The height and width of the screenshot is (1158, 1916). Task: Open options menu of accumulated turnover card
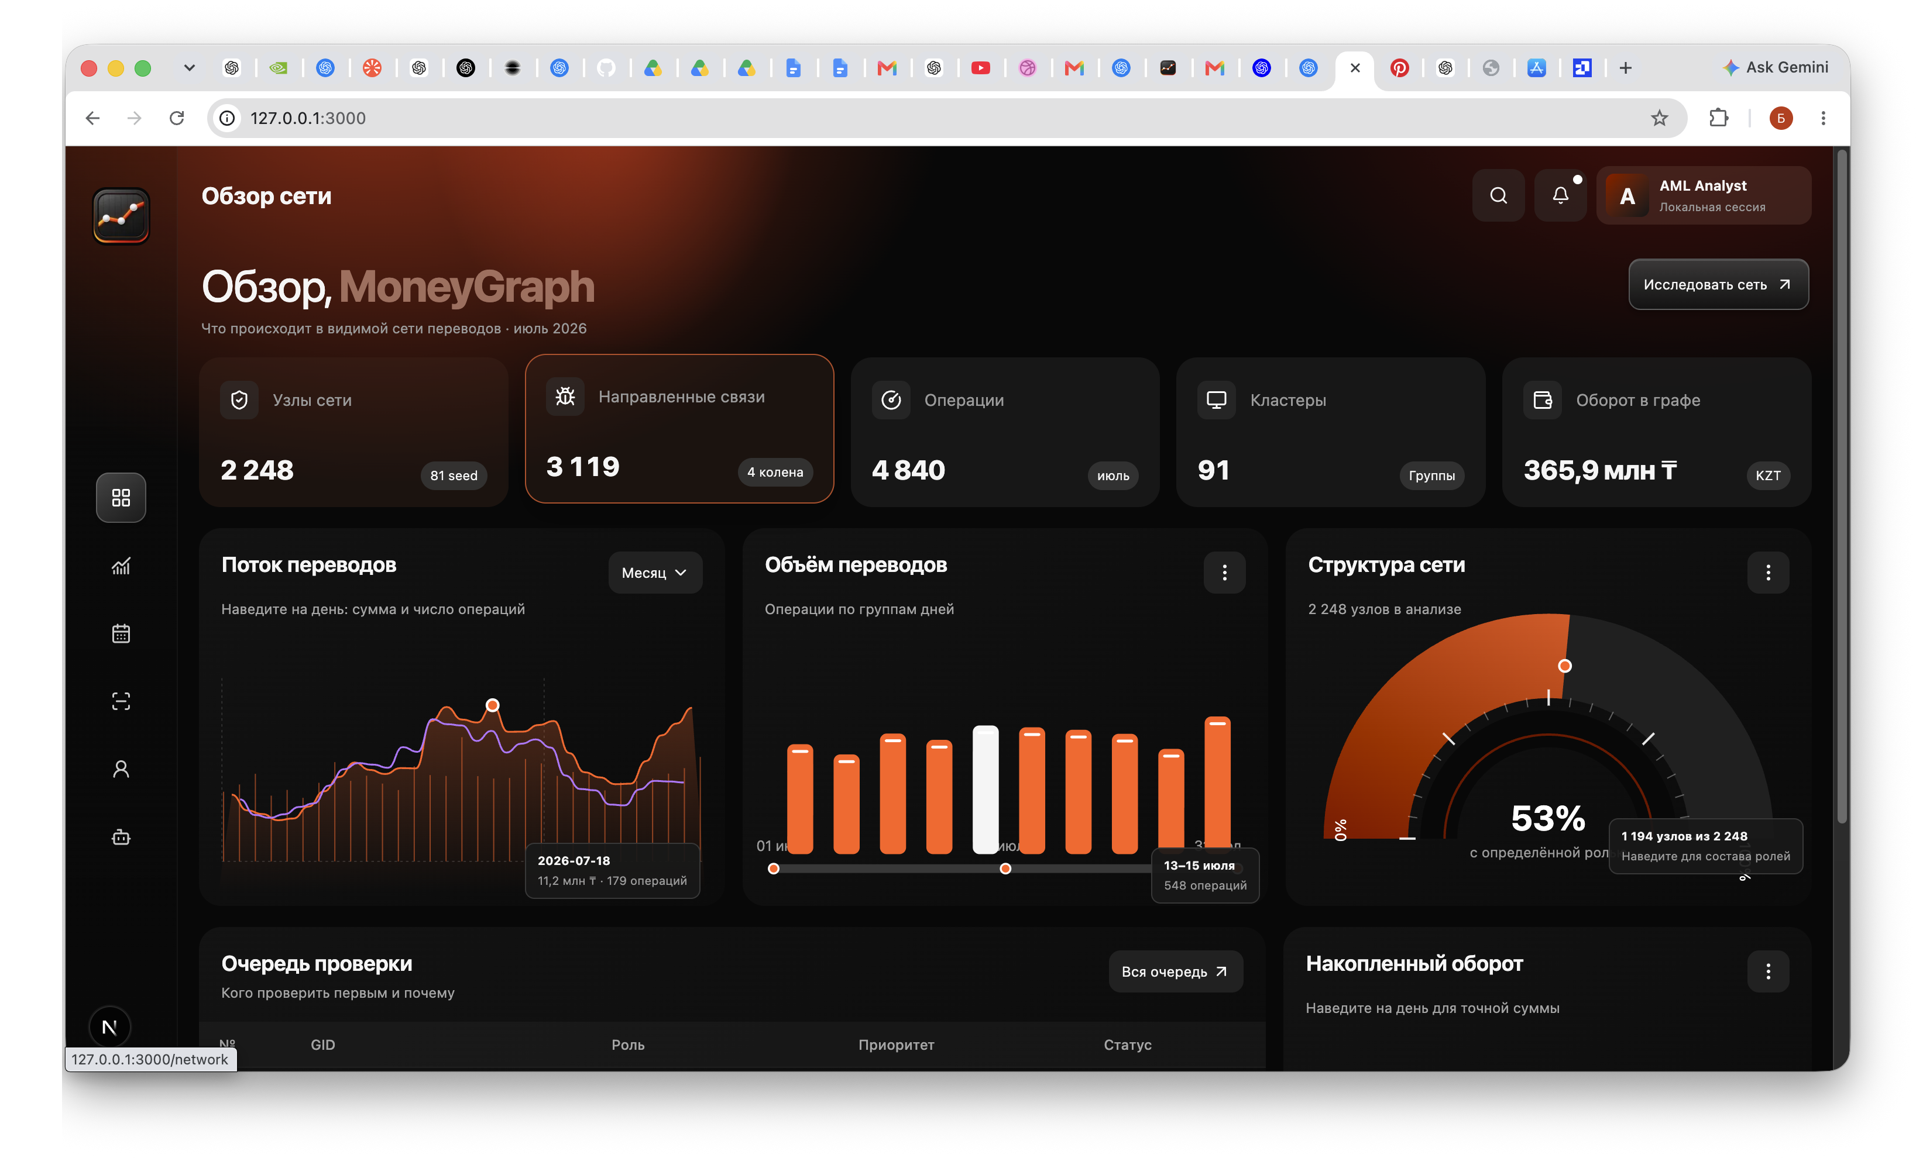(1767, 971)
